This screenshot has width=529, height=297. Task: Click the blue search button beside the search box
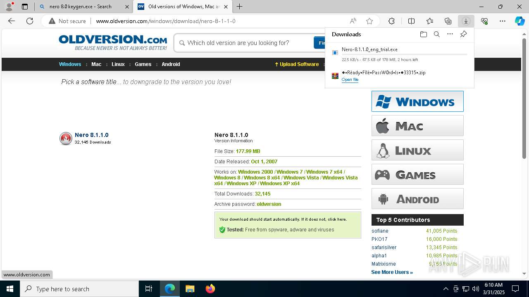319,43
